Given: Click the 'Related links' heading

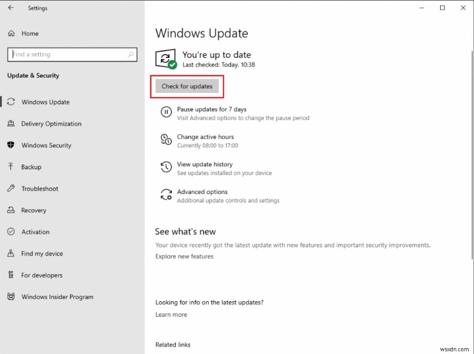Looking at the screenshot, I should (x=173, y=345).
